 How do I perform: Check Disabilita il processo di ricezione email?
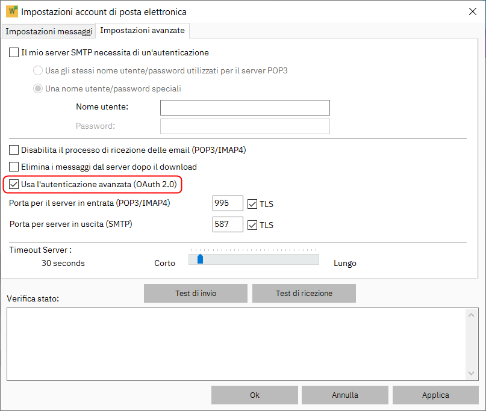tap(14, 150)
